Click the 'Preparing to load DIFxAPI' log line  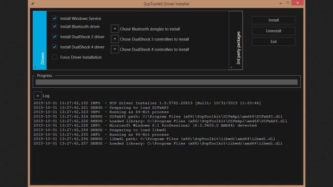(101, 108)
